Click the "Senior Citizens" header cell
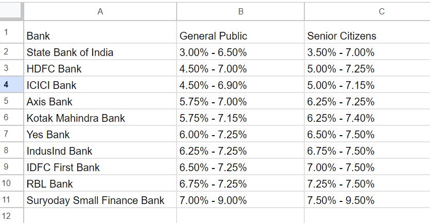Viewport: 430px width, 223px height. click(x=367, y=36)
